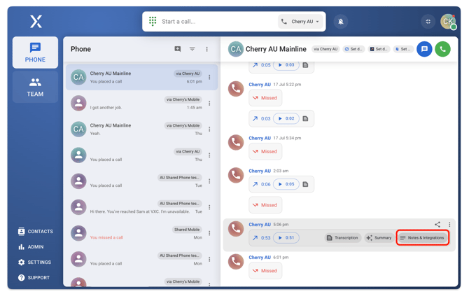Viewport: 469px width, 294px height.
Task: Open Phone panel three-dot menu
Action: point(207,49)
